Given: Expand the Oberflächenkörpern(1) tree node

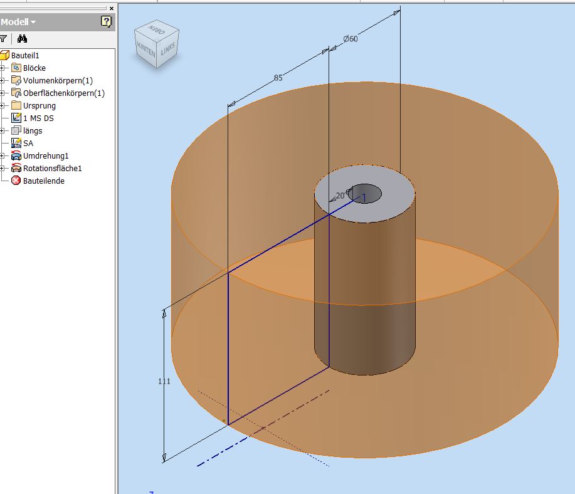Looking at the screenshot, I should (3, 93).
